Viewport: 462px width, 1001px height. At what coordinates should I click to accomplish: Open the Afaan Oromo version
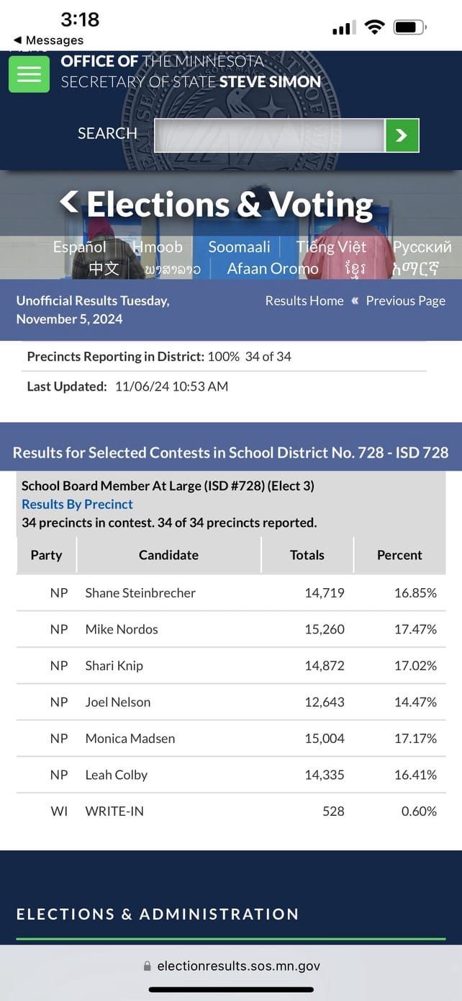tap(272, 268)
